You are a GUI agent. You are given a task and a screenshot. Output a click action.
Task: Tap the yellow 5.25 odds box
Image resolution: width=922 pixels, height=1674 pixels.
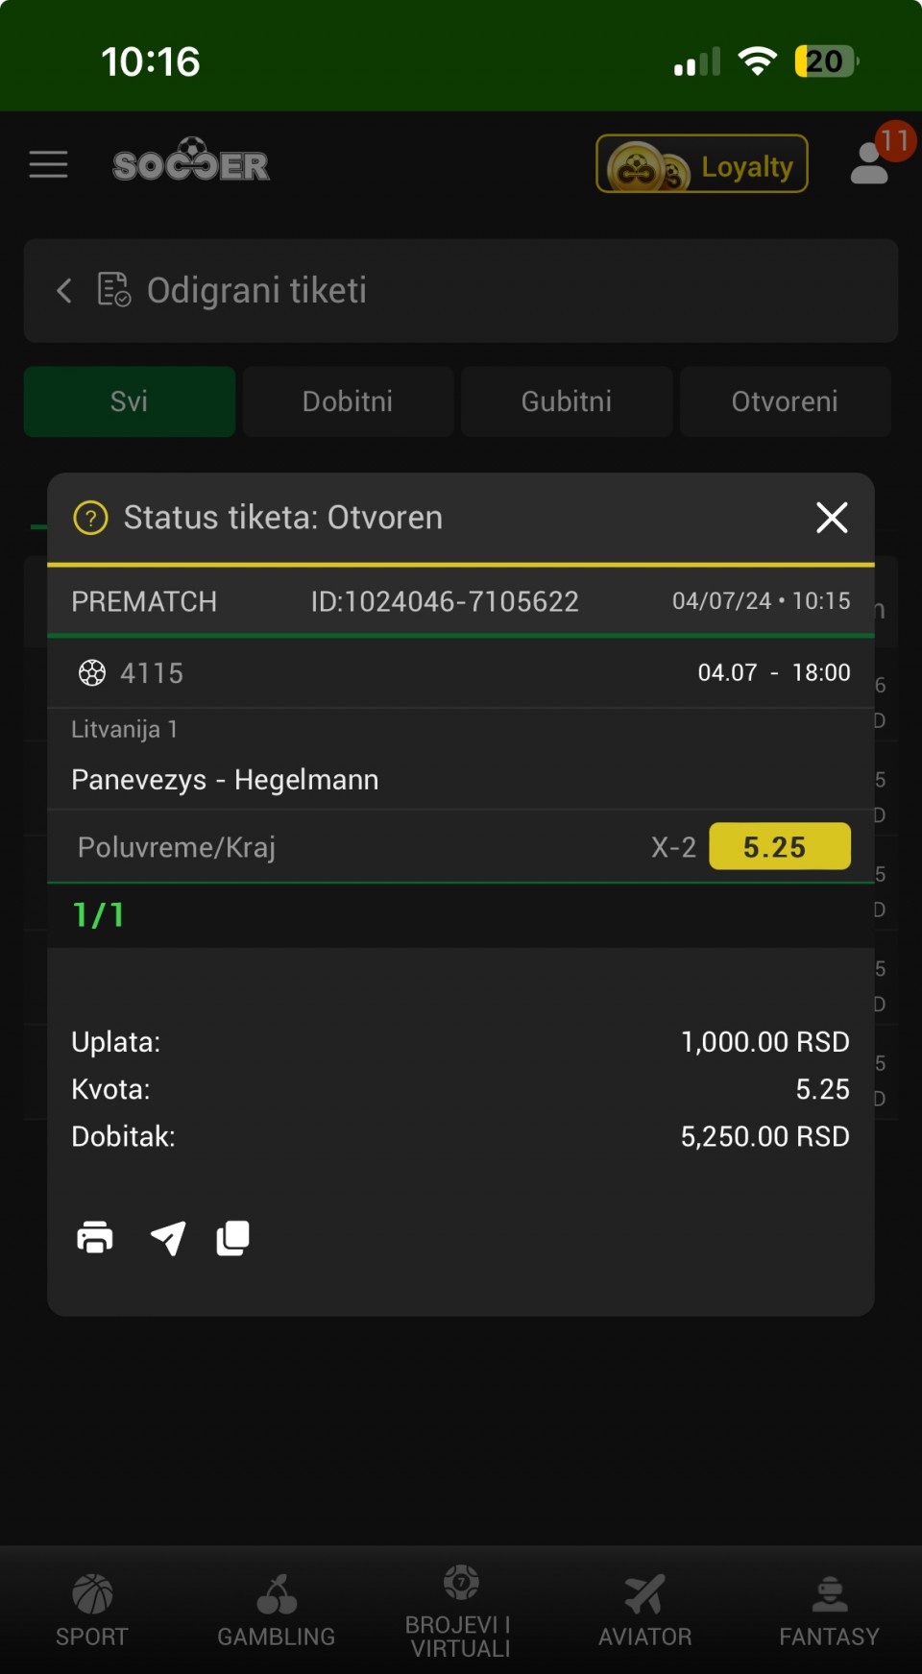pos(779,846)
